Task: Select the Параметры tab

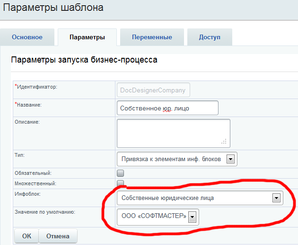Action: click(87, 37)
